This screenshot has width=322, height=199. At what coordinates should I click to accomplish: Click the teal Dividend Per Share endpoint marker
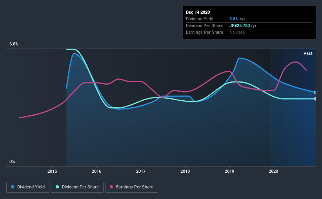click(315, 99)
